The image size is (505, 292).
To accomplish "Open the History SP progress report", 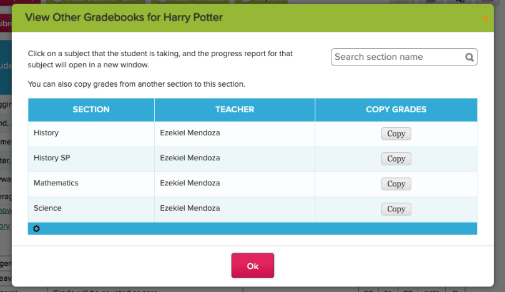I will click(x=52, y=158).
